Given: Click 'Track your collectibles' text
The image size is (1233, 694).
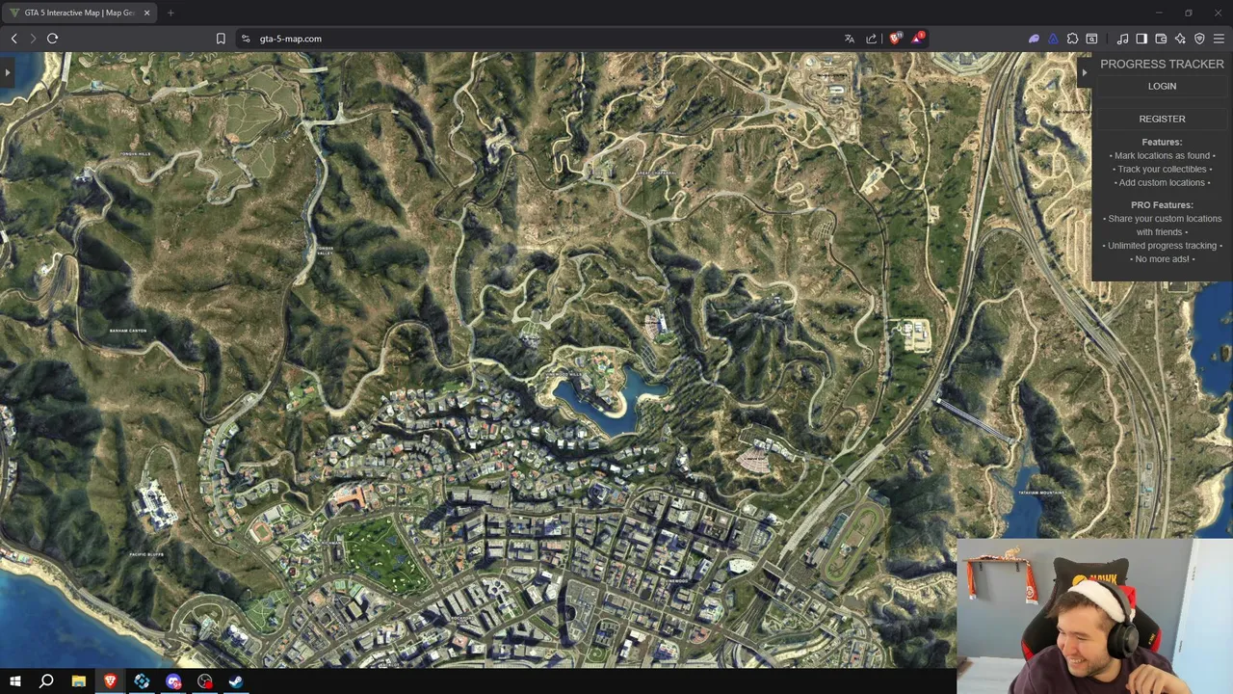Looking at the screenshot, I should click(x=1162, y=169).
